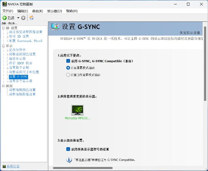Open the 桌面(K) menu
This screenshot has height=171, width=208.
(x=38, y=11)
